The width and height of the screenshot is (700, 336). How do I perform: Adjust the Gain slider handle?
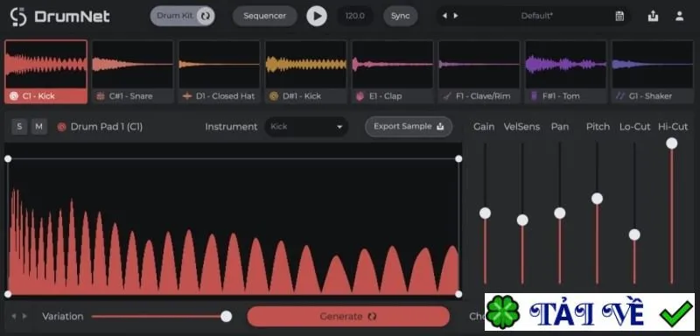click(486, 213)
